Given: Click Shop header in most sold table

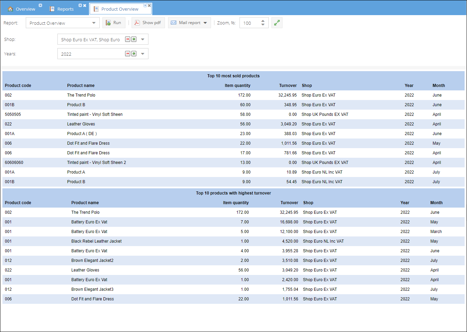Looking at the screenshot, I should coord(307,86).
